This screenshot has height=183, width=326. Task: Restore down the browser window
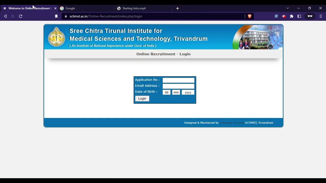coord(309,8)
